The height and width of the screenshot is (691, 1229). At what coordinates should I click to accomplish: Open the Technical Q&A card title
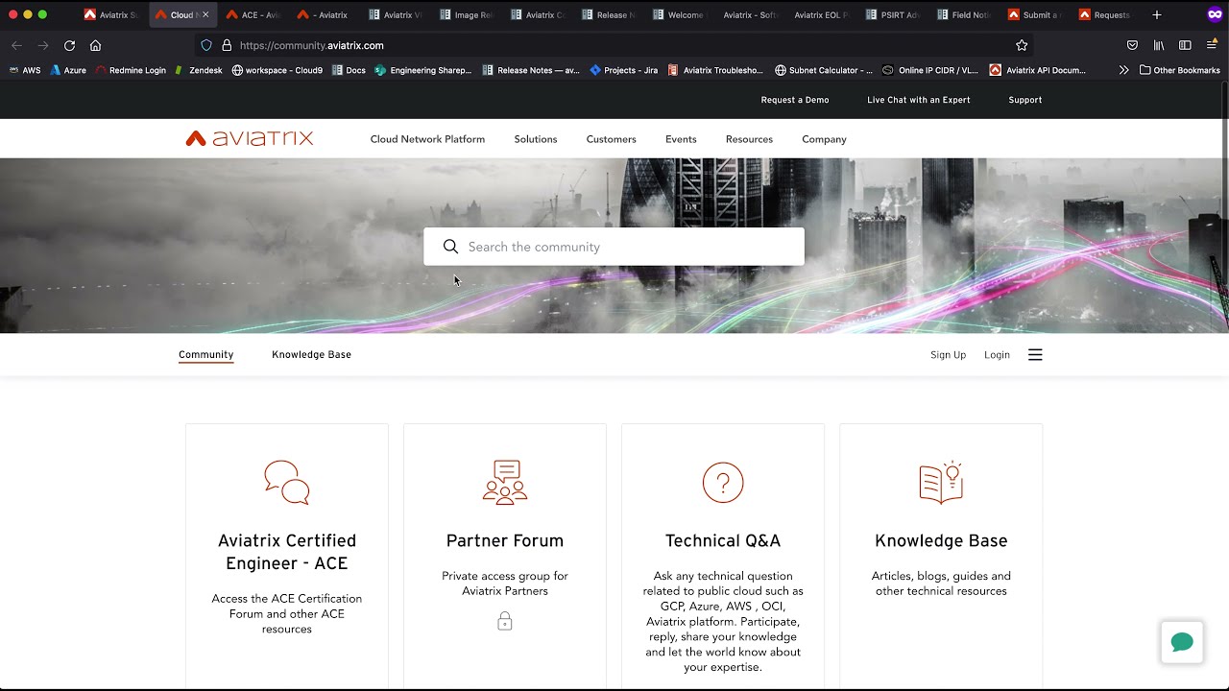723,540
